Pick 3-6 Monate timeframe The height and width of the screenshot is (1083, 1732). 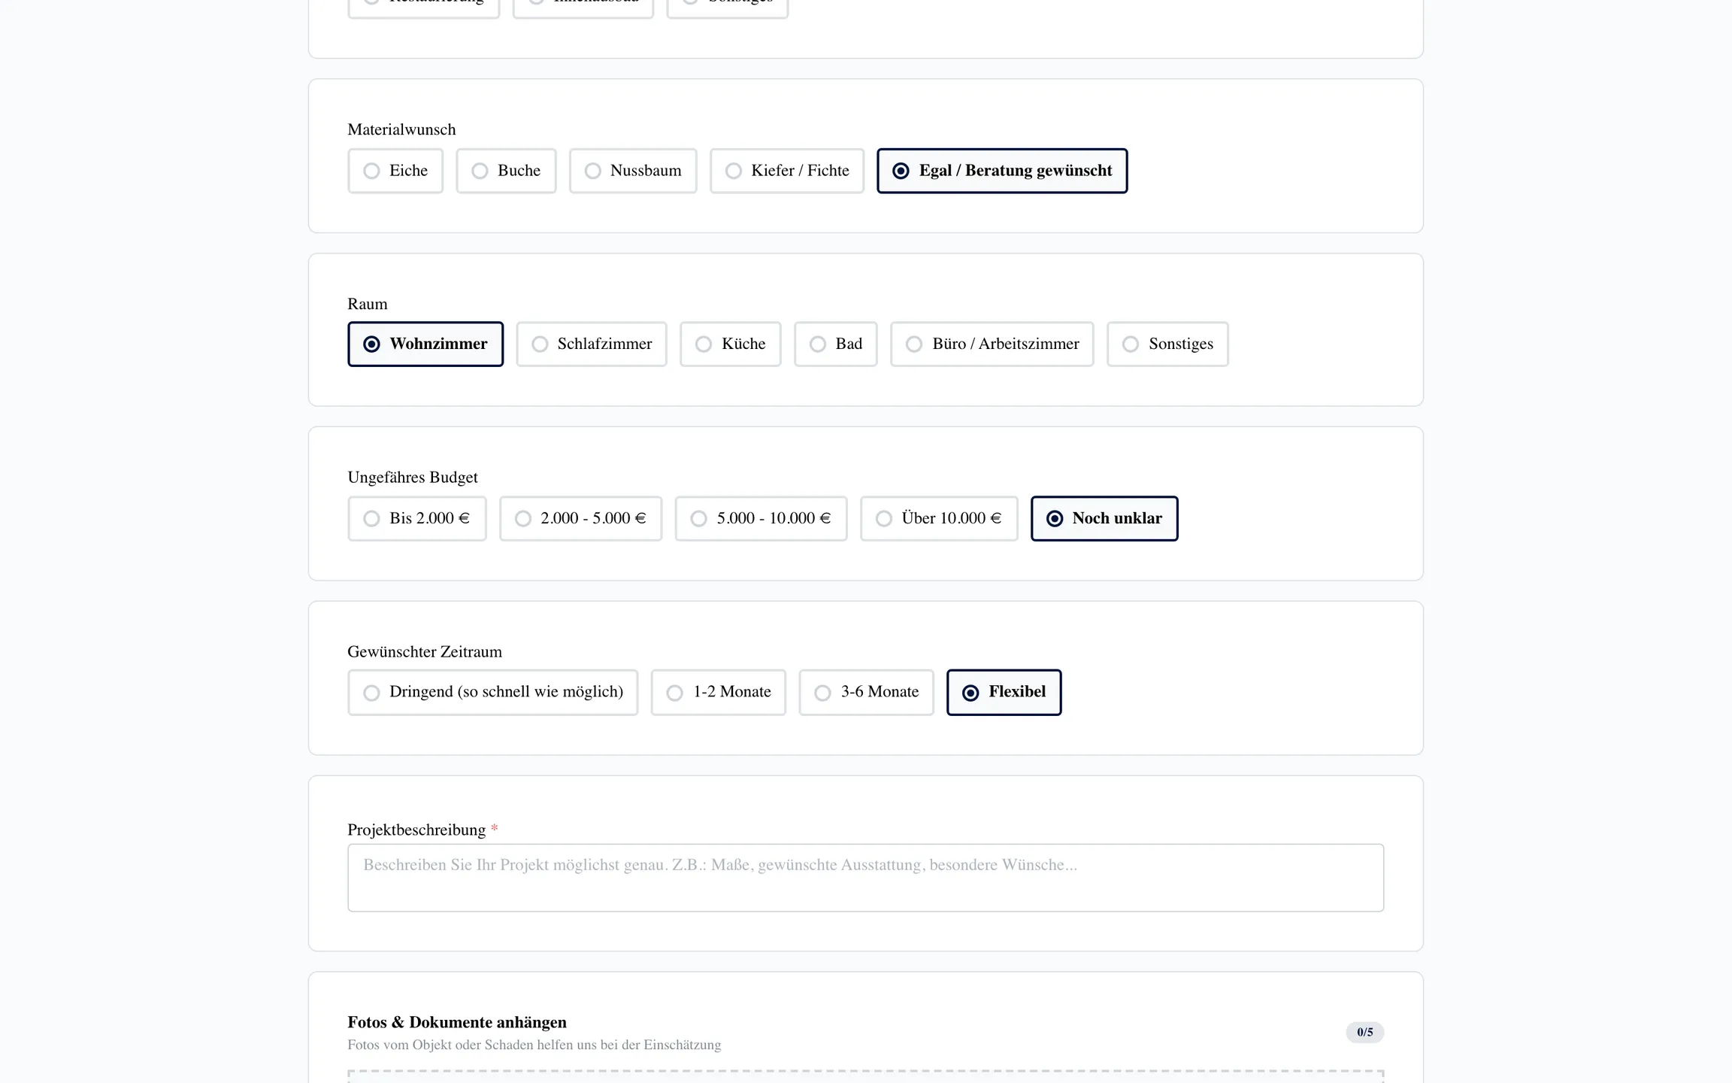[x=866, y=692]
